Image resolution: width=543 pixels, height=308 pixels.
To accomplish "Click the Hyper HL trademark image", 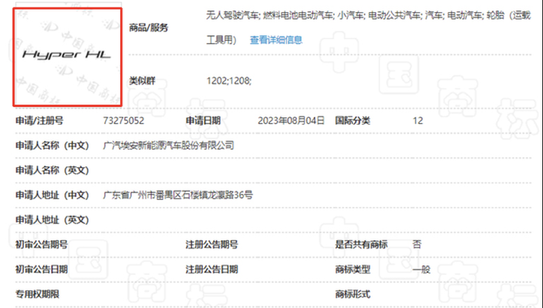I will point(67,57).
